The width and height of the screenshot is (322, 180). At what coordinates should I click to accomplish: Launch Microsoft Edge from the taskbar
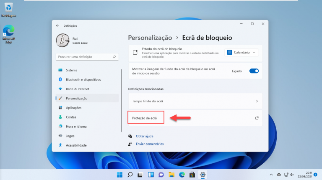182,175
